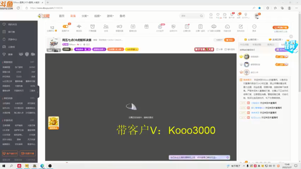This screenshot has height=169, width=301.
Task: Open the trophy esports item in sidebar
Action: [8, 54]
